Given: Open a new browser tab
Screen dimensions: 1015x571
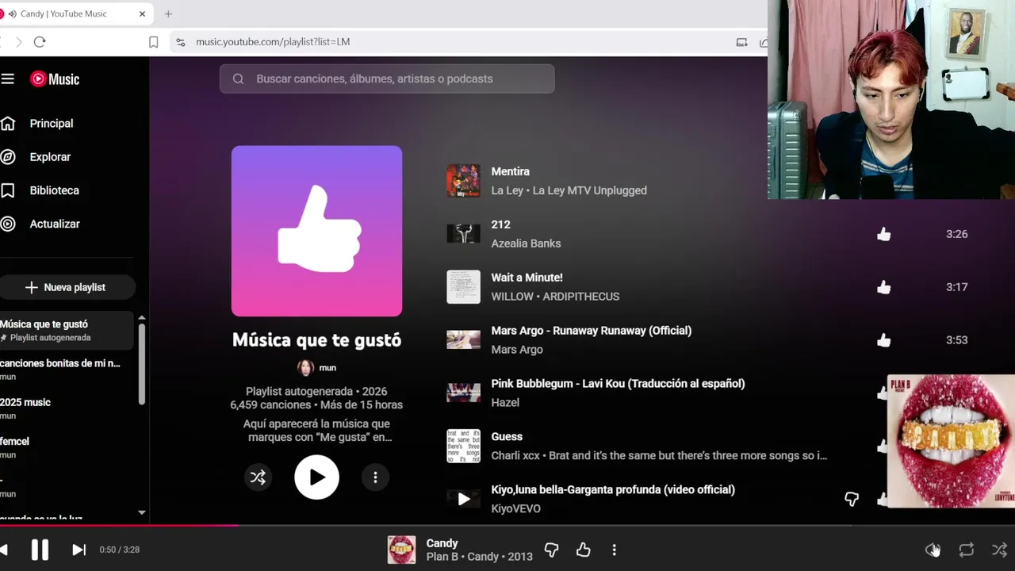Looking at the screenshot, I should [168, 14].
